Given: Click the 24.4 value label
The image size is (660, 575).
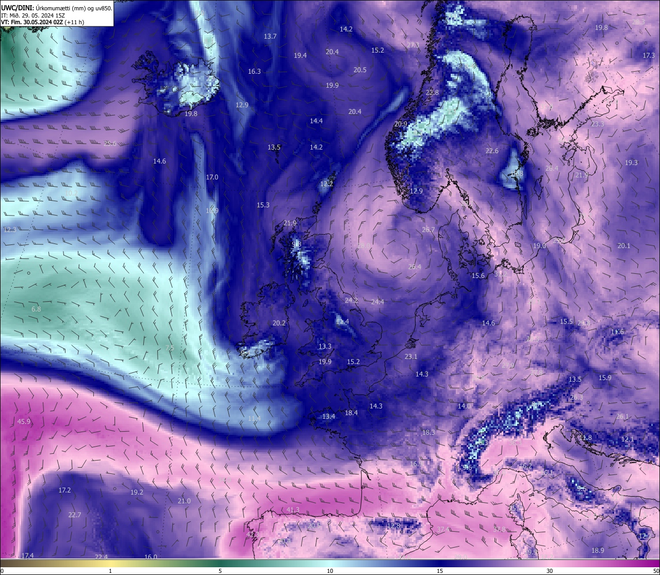Looking at the screenshot, I should 377,301.
